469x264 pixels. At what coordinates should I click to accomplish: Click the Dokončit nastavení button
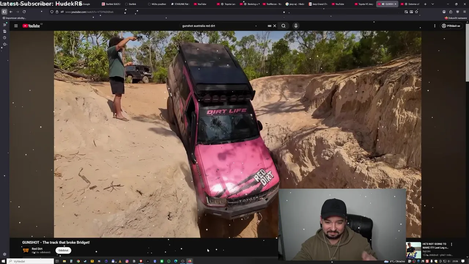(456, 18)
